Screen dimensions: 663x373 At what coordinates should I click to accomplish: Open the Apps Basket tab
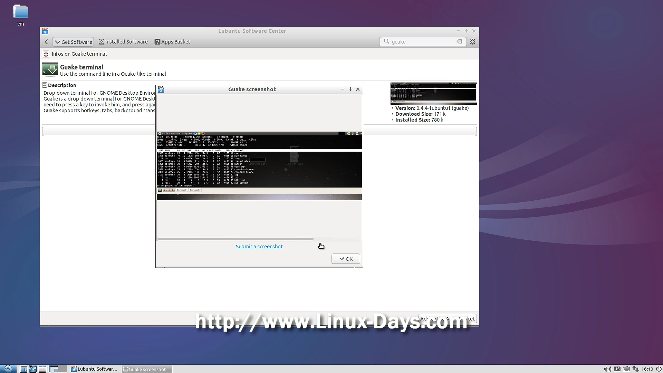pyautogui.click(x=172, y=42)
